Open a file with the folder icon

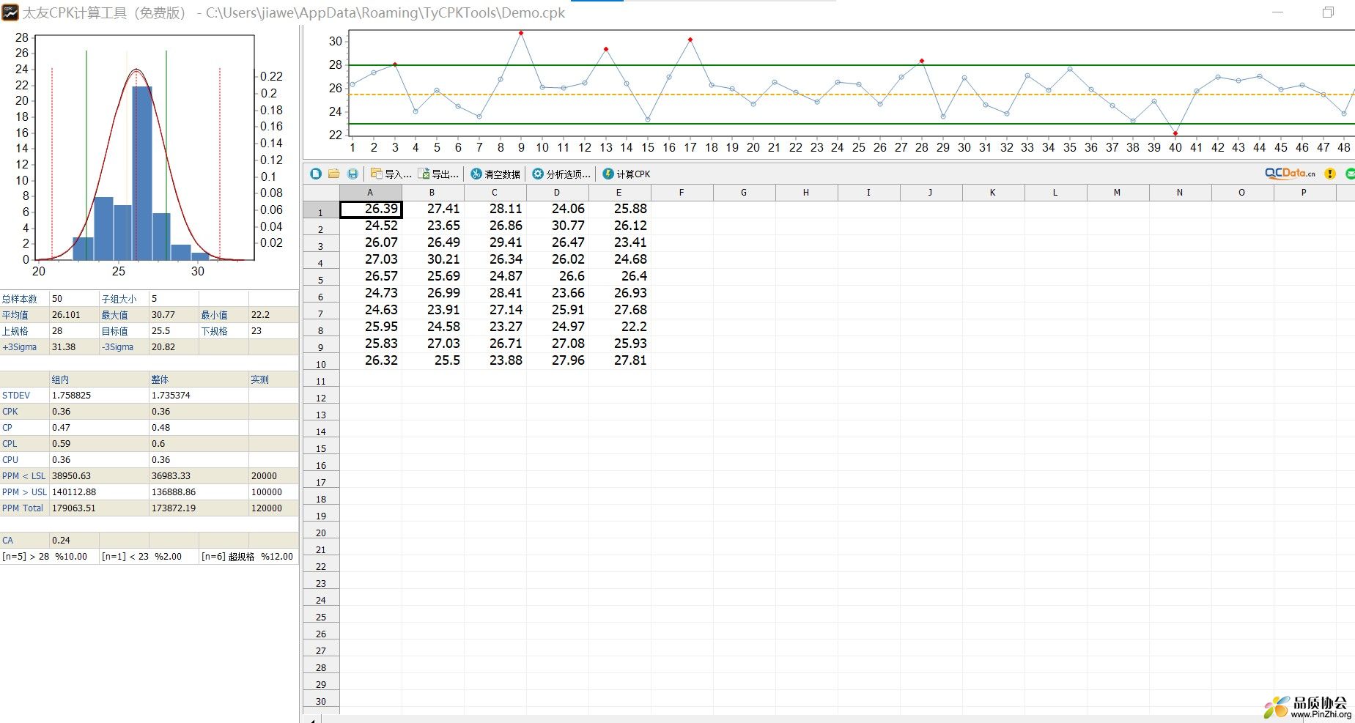333,174
